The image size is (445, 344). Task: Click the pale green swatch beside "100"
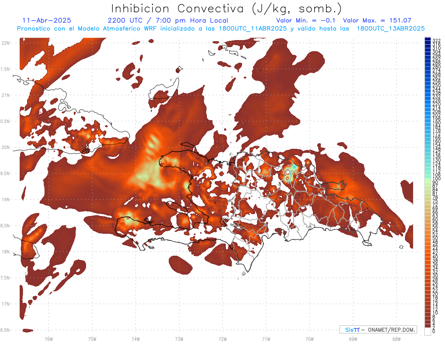click(x=428, y=180)
